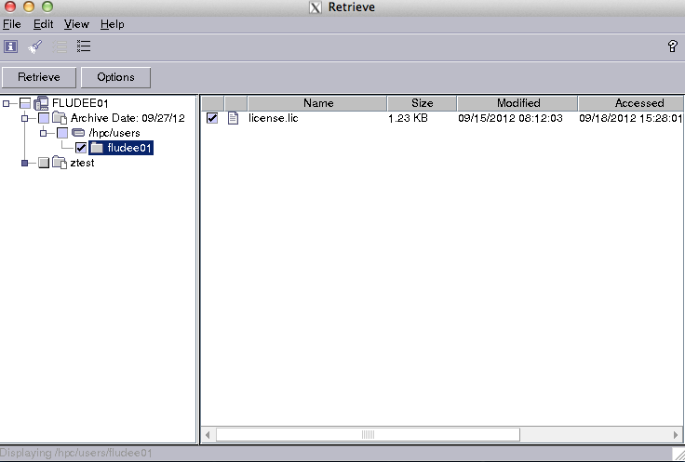This screenshot has height=462, width=685.
Task: Click the /hpc/users drive icon
Action: point(78,133)
